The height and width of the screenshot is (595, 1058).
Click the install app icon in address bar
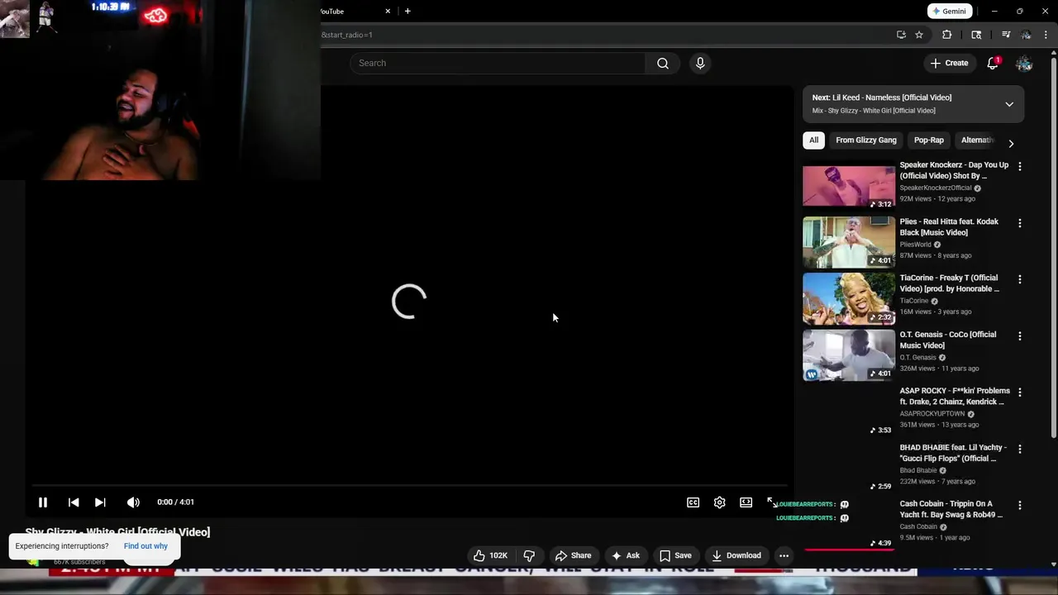tap(901, 35)
